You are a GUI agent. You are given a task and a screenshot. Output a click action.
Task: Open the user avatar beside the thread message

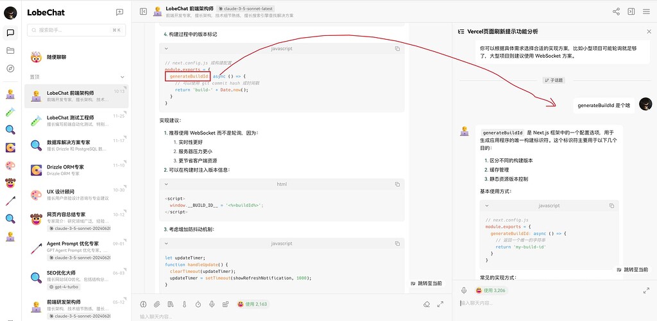point(645,104)
